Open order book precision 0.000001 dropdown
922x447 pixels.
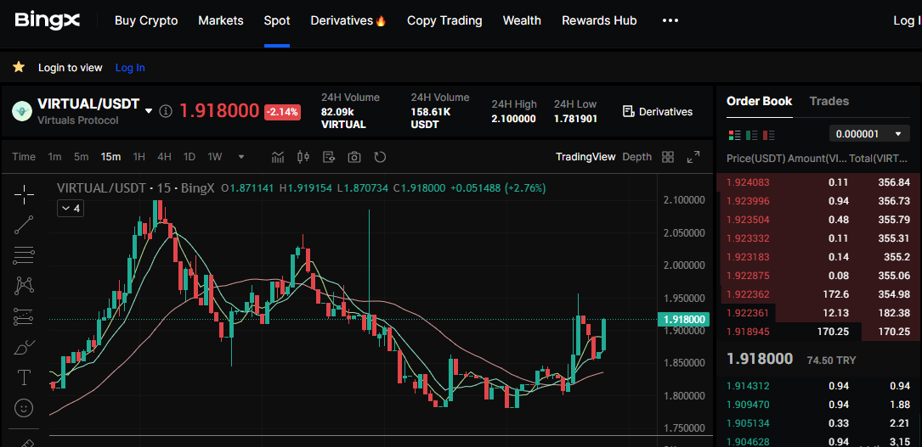869,134
